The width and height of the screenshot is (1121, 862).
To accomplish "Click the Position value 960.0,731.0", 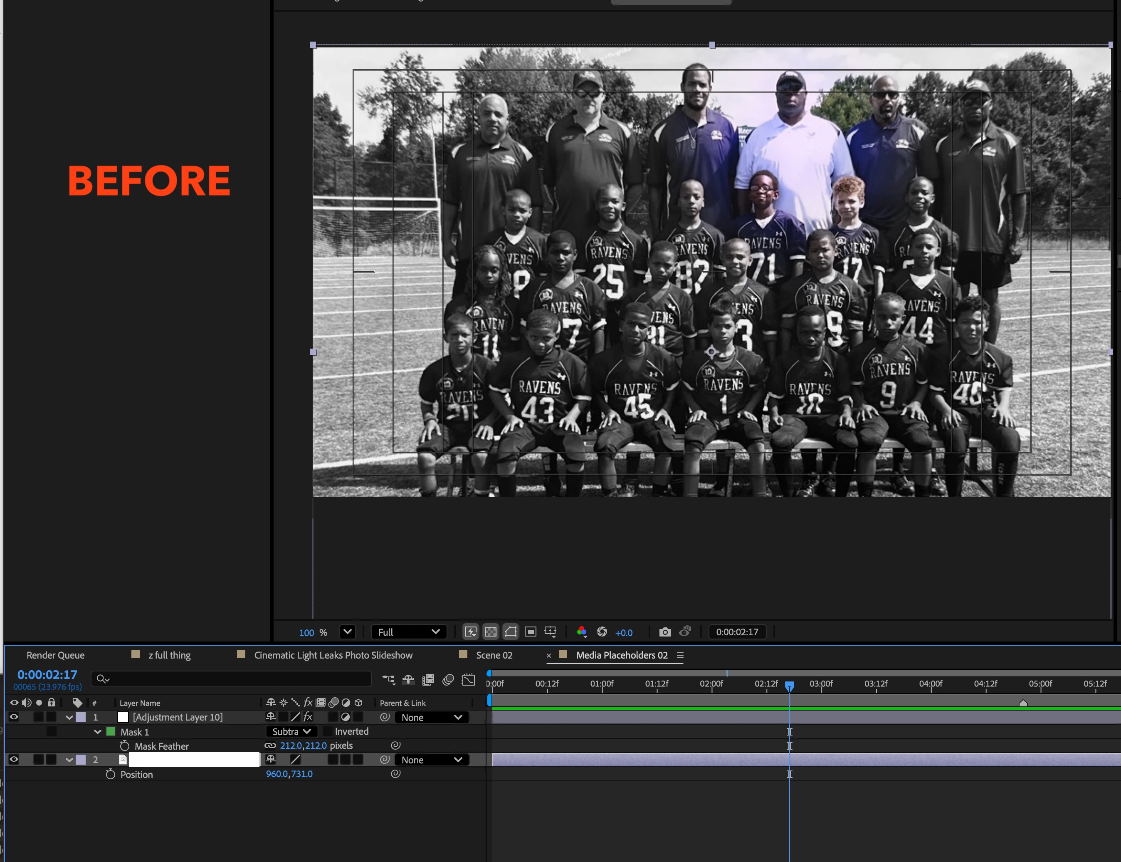I will [x=289, y=774].
